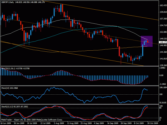Viewport: 167px width, 125px height.
Task: Click price level 159.810 on axis
Action: pos(163,12)
